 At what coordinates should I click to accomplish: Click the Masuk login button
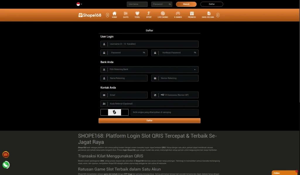tap(186, 4)
